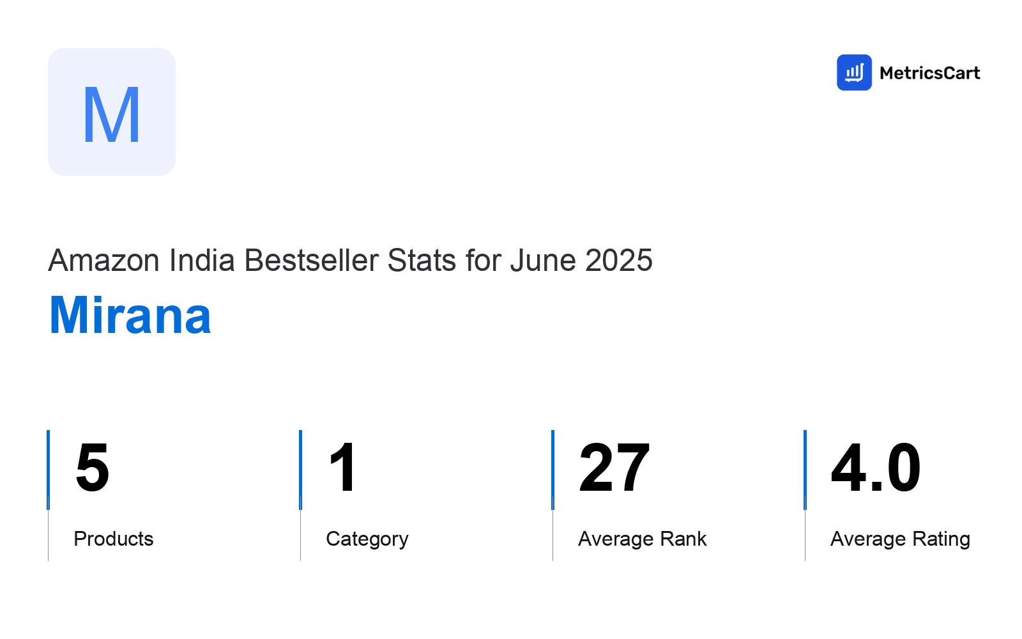Open the MetricsCart brand name link
Image resolution: width=1022 pixels, height=639 pixels.
pos(929,73)
